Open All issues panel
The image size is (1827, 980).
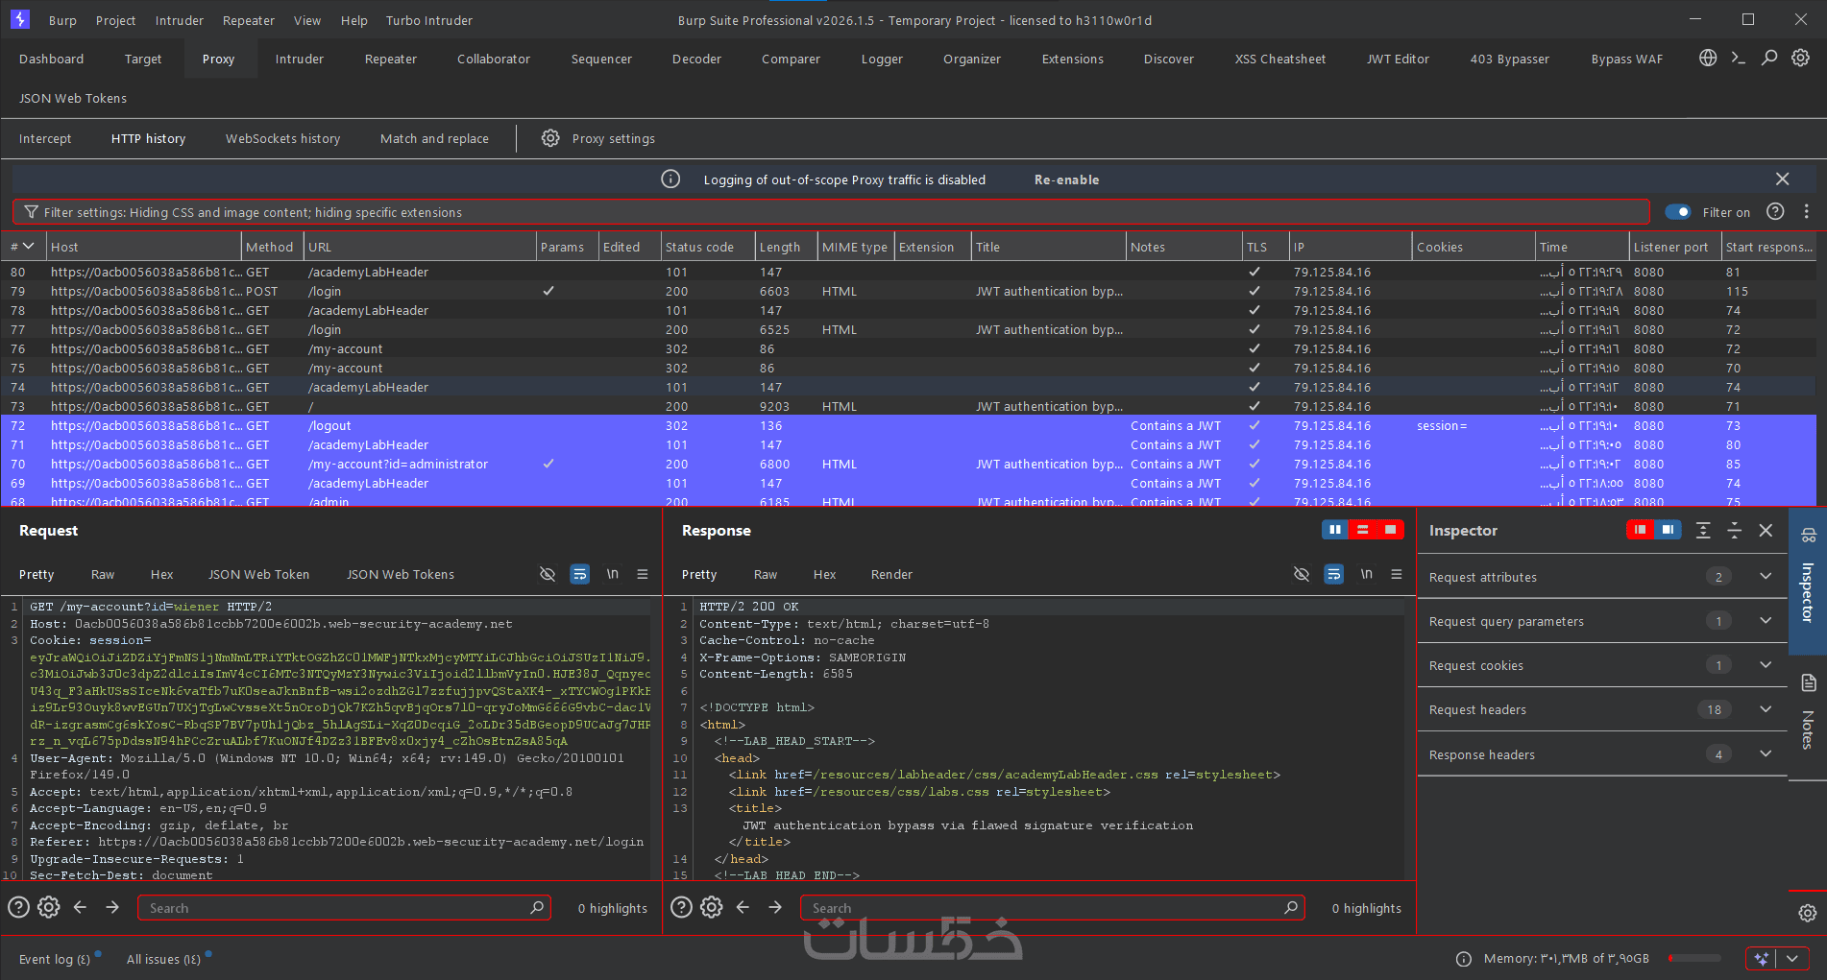click(x=164, y=959)
